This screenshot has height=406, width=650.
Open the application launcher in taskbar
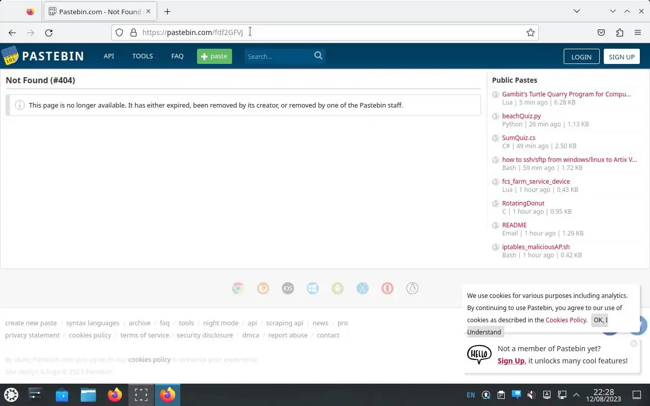tap(11, 394)
